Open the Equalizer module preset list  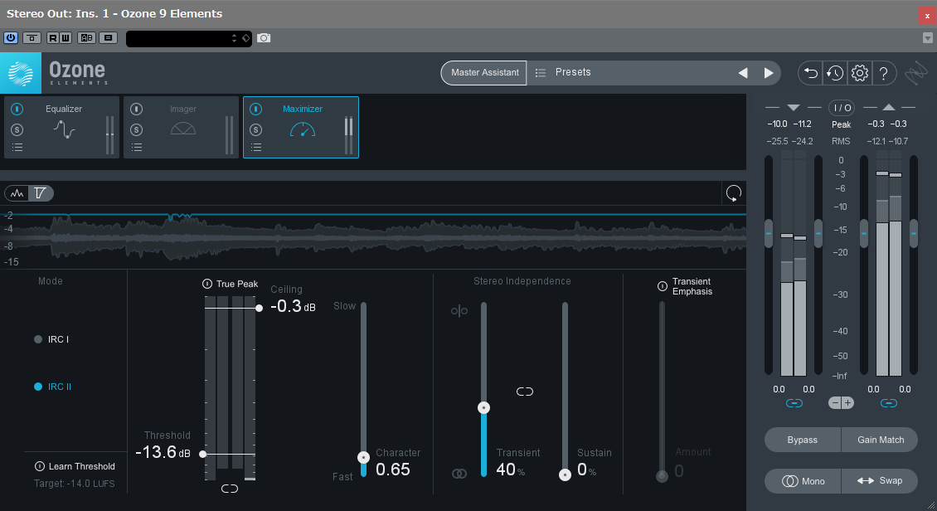(17, 147)
